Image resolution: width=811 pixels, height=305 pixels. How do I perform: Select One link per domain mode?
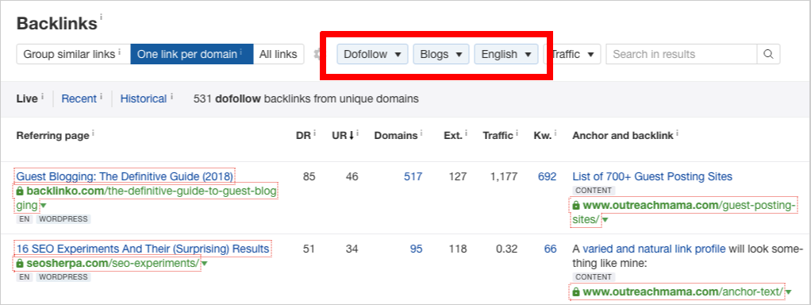point(191,54)
